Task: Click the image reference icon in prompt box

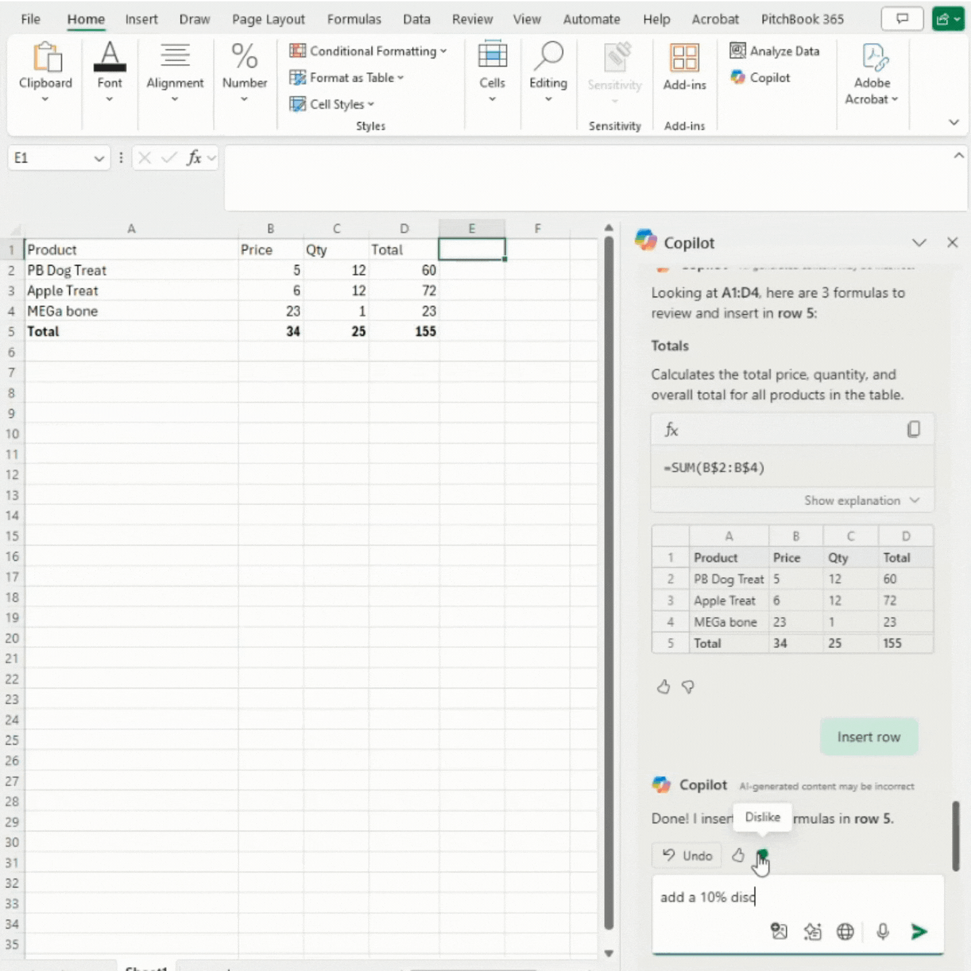Action: point(779,931)
